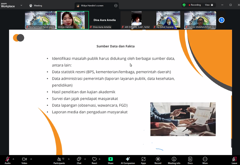Image resolution: width=240 pixels, height=165 pixels.
Task: Open video options arrow beside Video
Action: point(31,159)
